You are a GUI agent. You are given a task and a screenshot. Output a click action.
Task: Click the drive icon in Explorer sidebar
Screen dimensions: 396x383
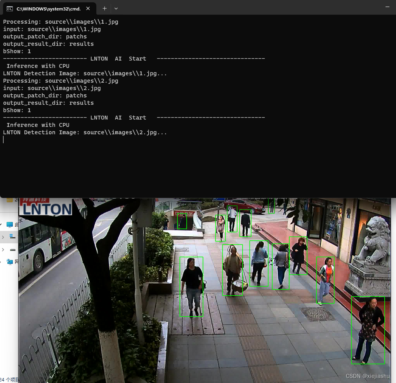(x=13, y=250)
